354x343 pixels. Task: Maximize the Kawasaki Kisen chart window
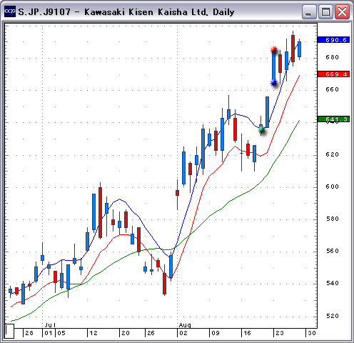tap(325, 11)
